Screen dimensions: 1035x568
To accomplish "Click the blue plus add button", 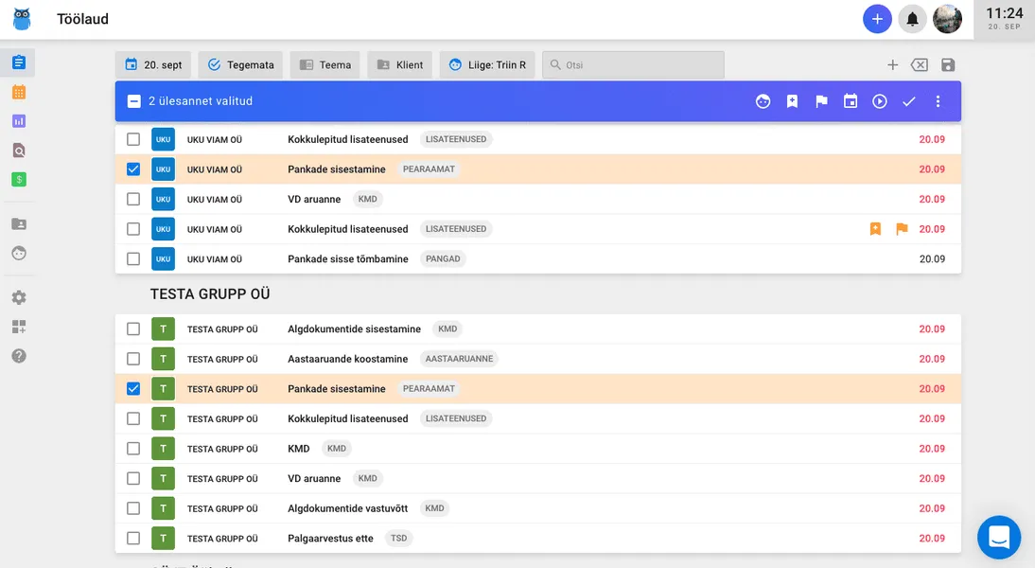I will point(877,19).
